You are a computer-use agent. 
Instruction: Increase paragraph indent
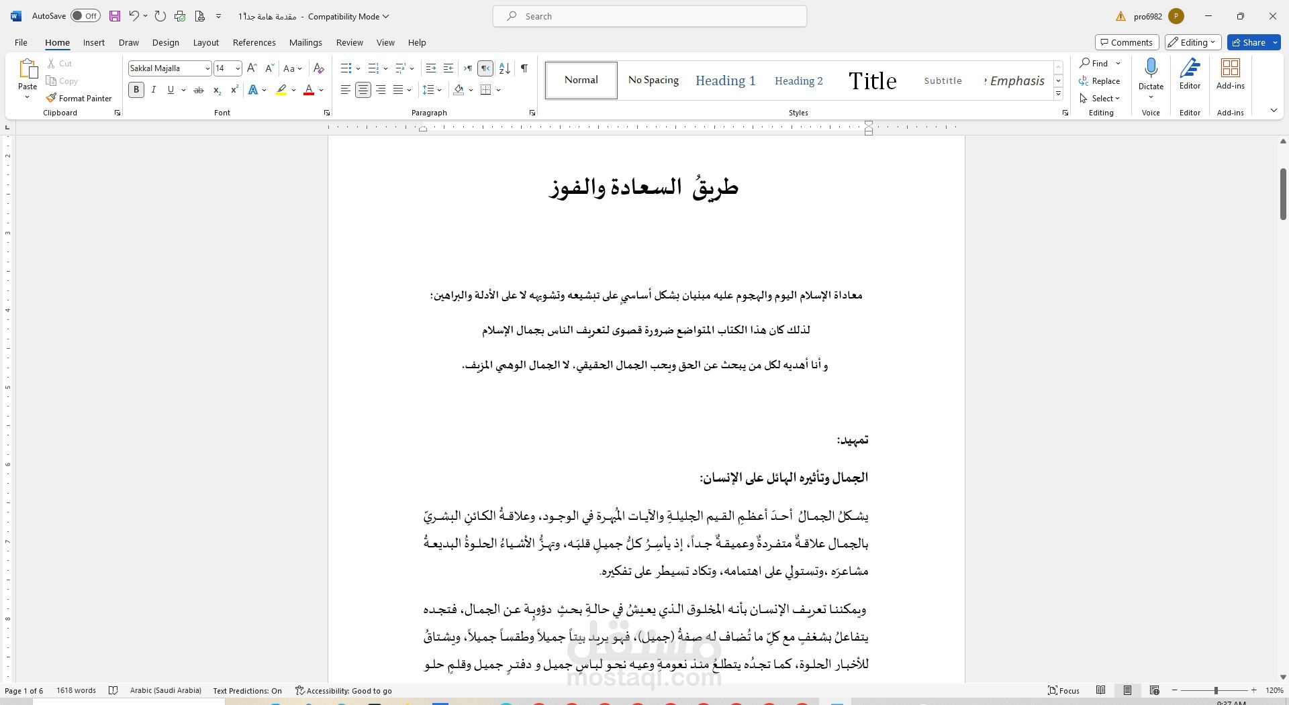tap(448, 68)
